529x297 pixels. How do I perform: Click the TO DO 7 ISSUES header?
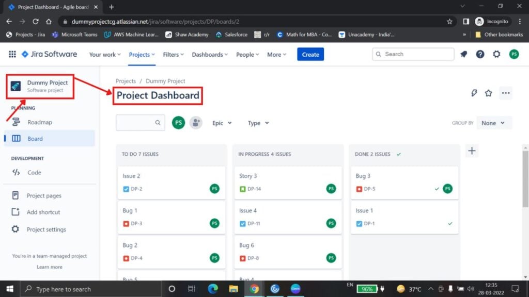click(x=140, y=154)
